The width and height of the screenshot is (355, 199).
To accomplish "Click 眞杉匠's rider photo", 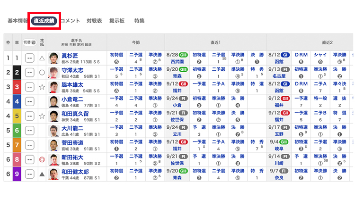I will (53, 58).
